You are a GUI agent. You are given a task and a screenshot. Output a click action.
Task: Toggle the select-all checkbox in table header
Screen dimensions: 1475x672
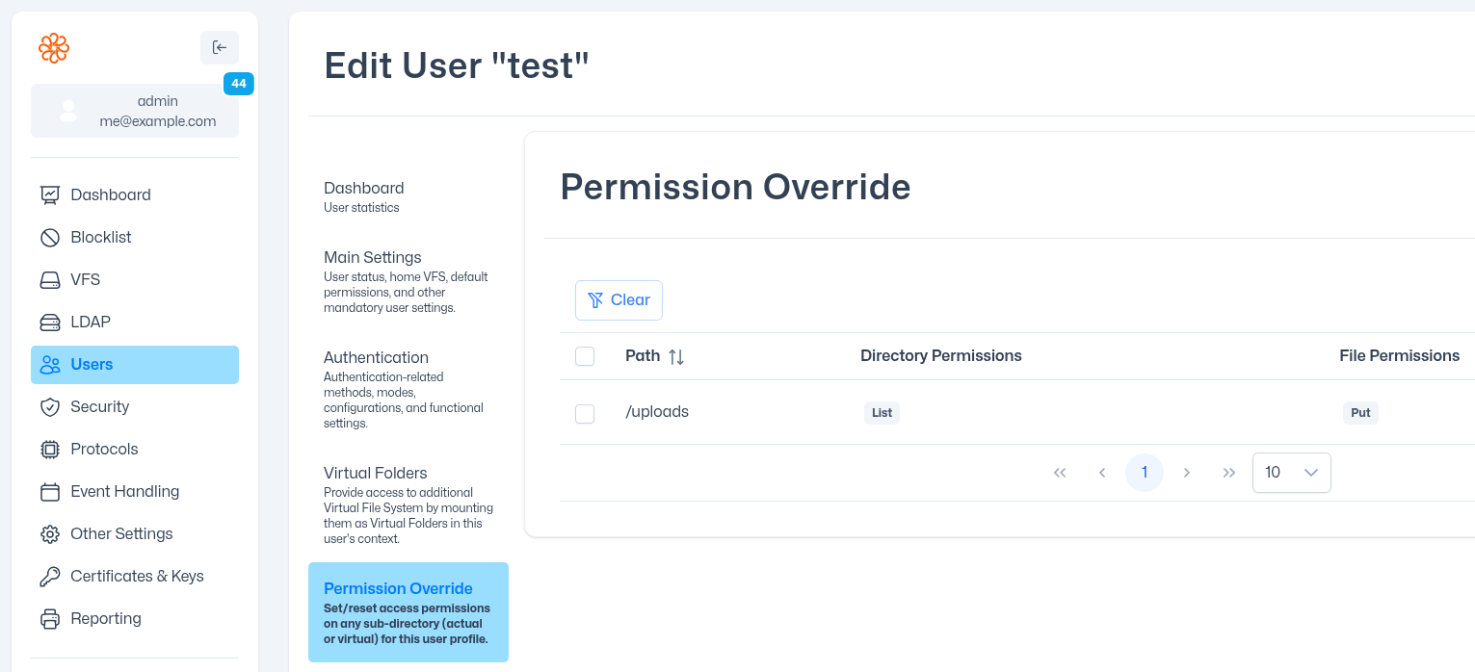click(x=585, y=355)
